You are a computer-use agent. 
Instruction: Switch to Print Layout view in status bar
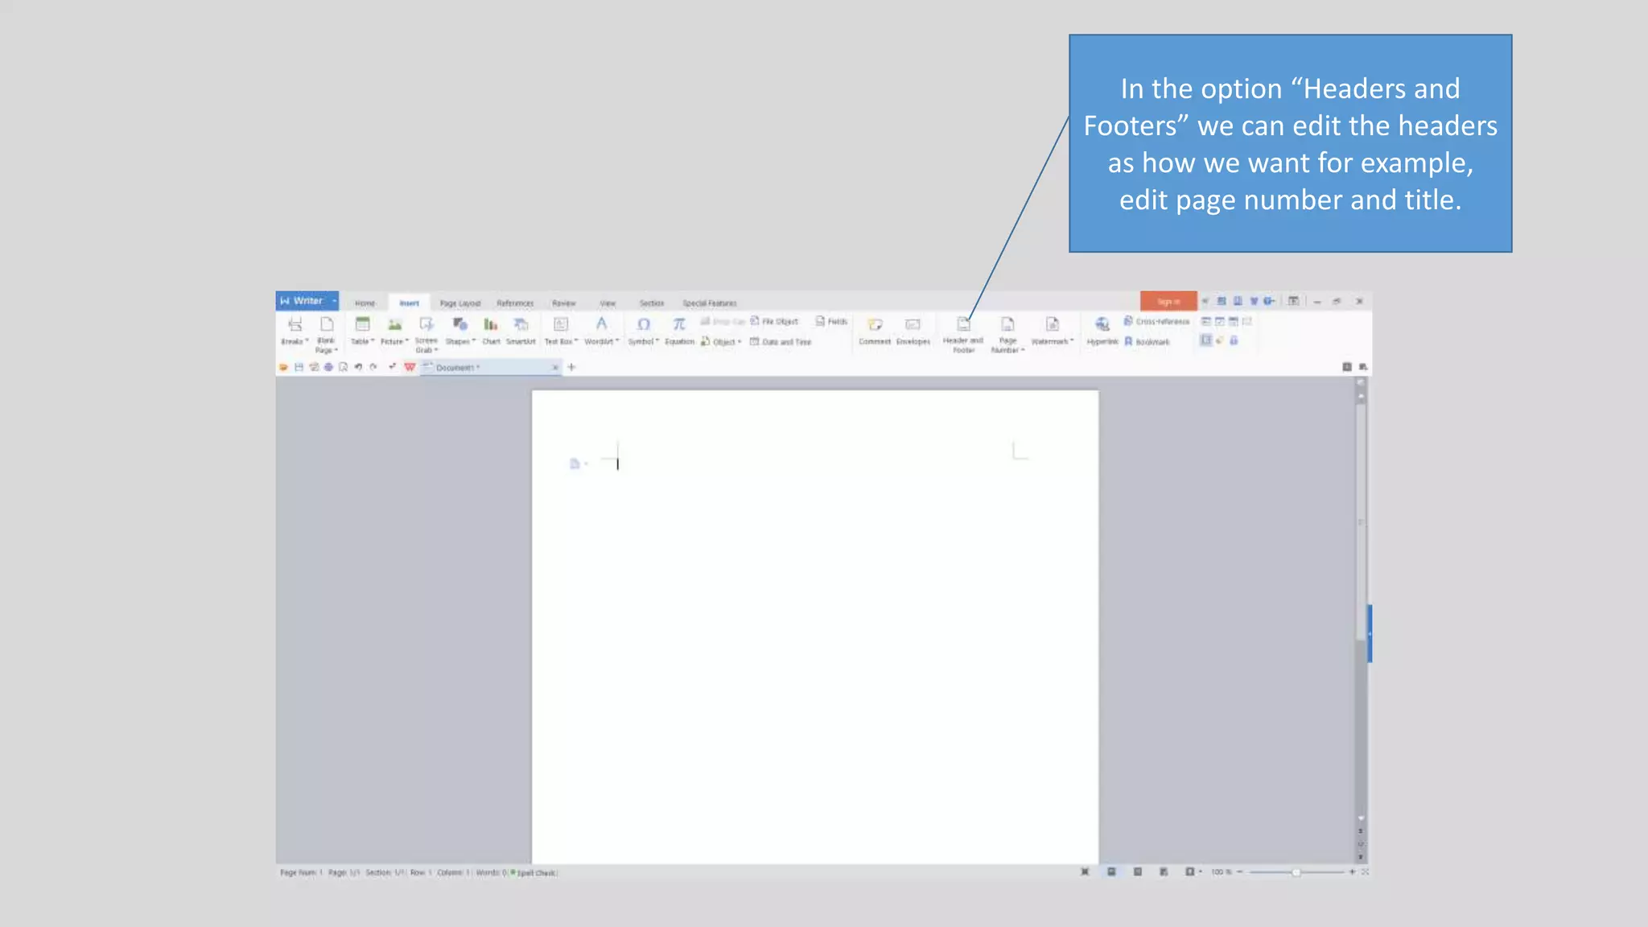pos(1111,871)
